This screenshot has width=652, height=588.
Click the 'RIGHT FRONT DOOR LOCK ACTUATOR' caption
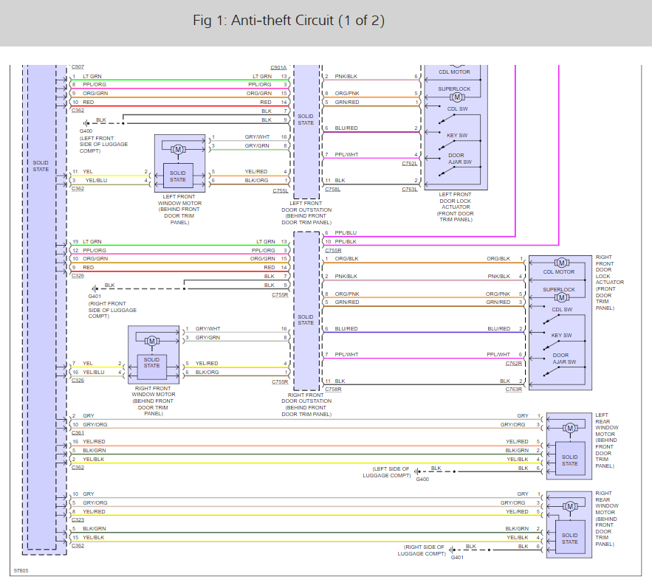pyautogui.click(x=610, y=283)
